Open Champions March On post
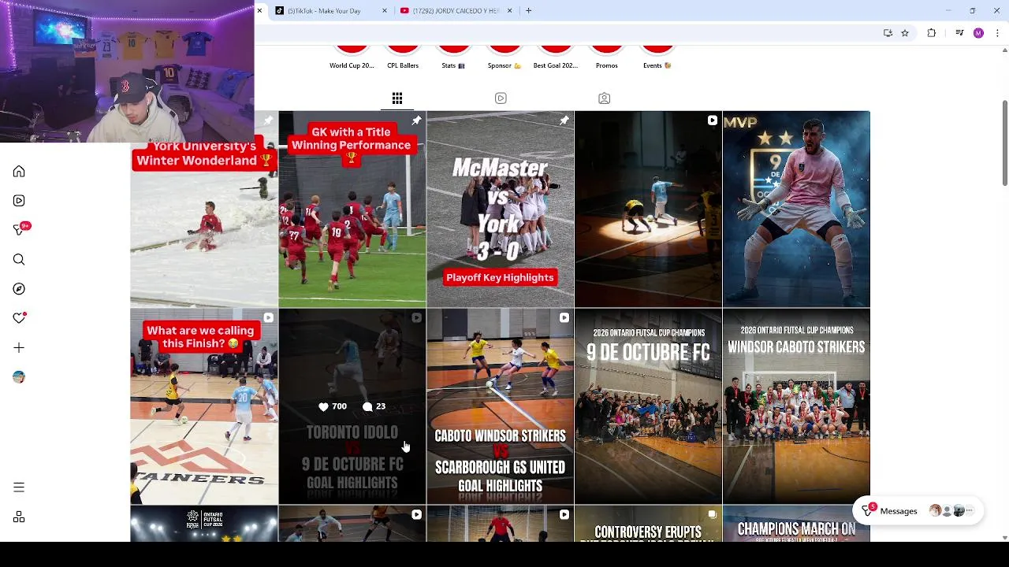The image size is (1009, 567). [796, 524]
